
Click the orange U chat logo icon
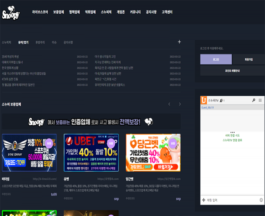(x=204, y=100)
